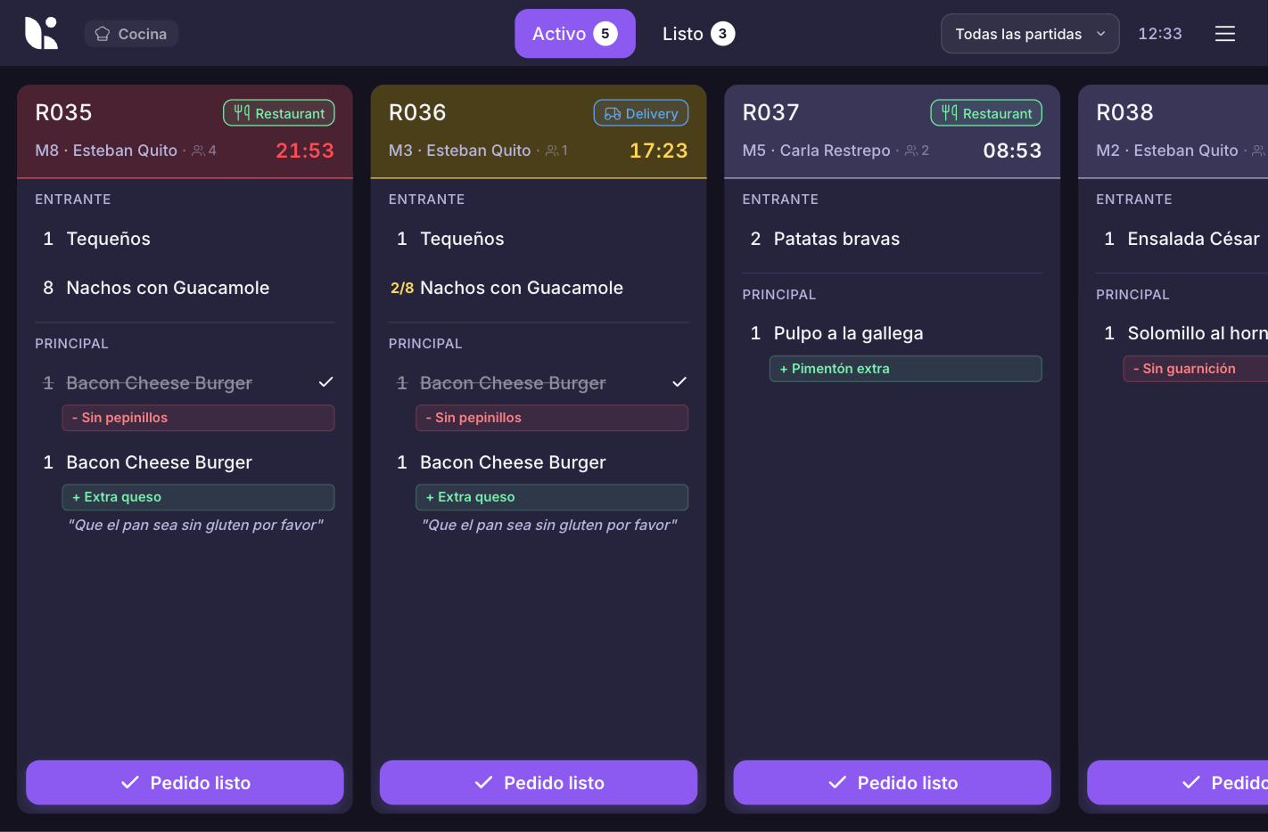Click the gluten-free note in R035
Image resolution: width=1268 pixels, height=832 pixels.
tap(195, 525)
